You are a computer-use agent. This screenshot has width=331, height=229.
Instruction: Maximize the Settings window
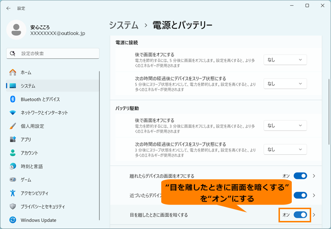tap(307, 6)
